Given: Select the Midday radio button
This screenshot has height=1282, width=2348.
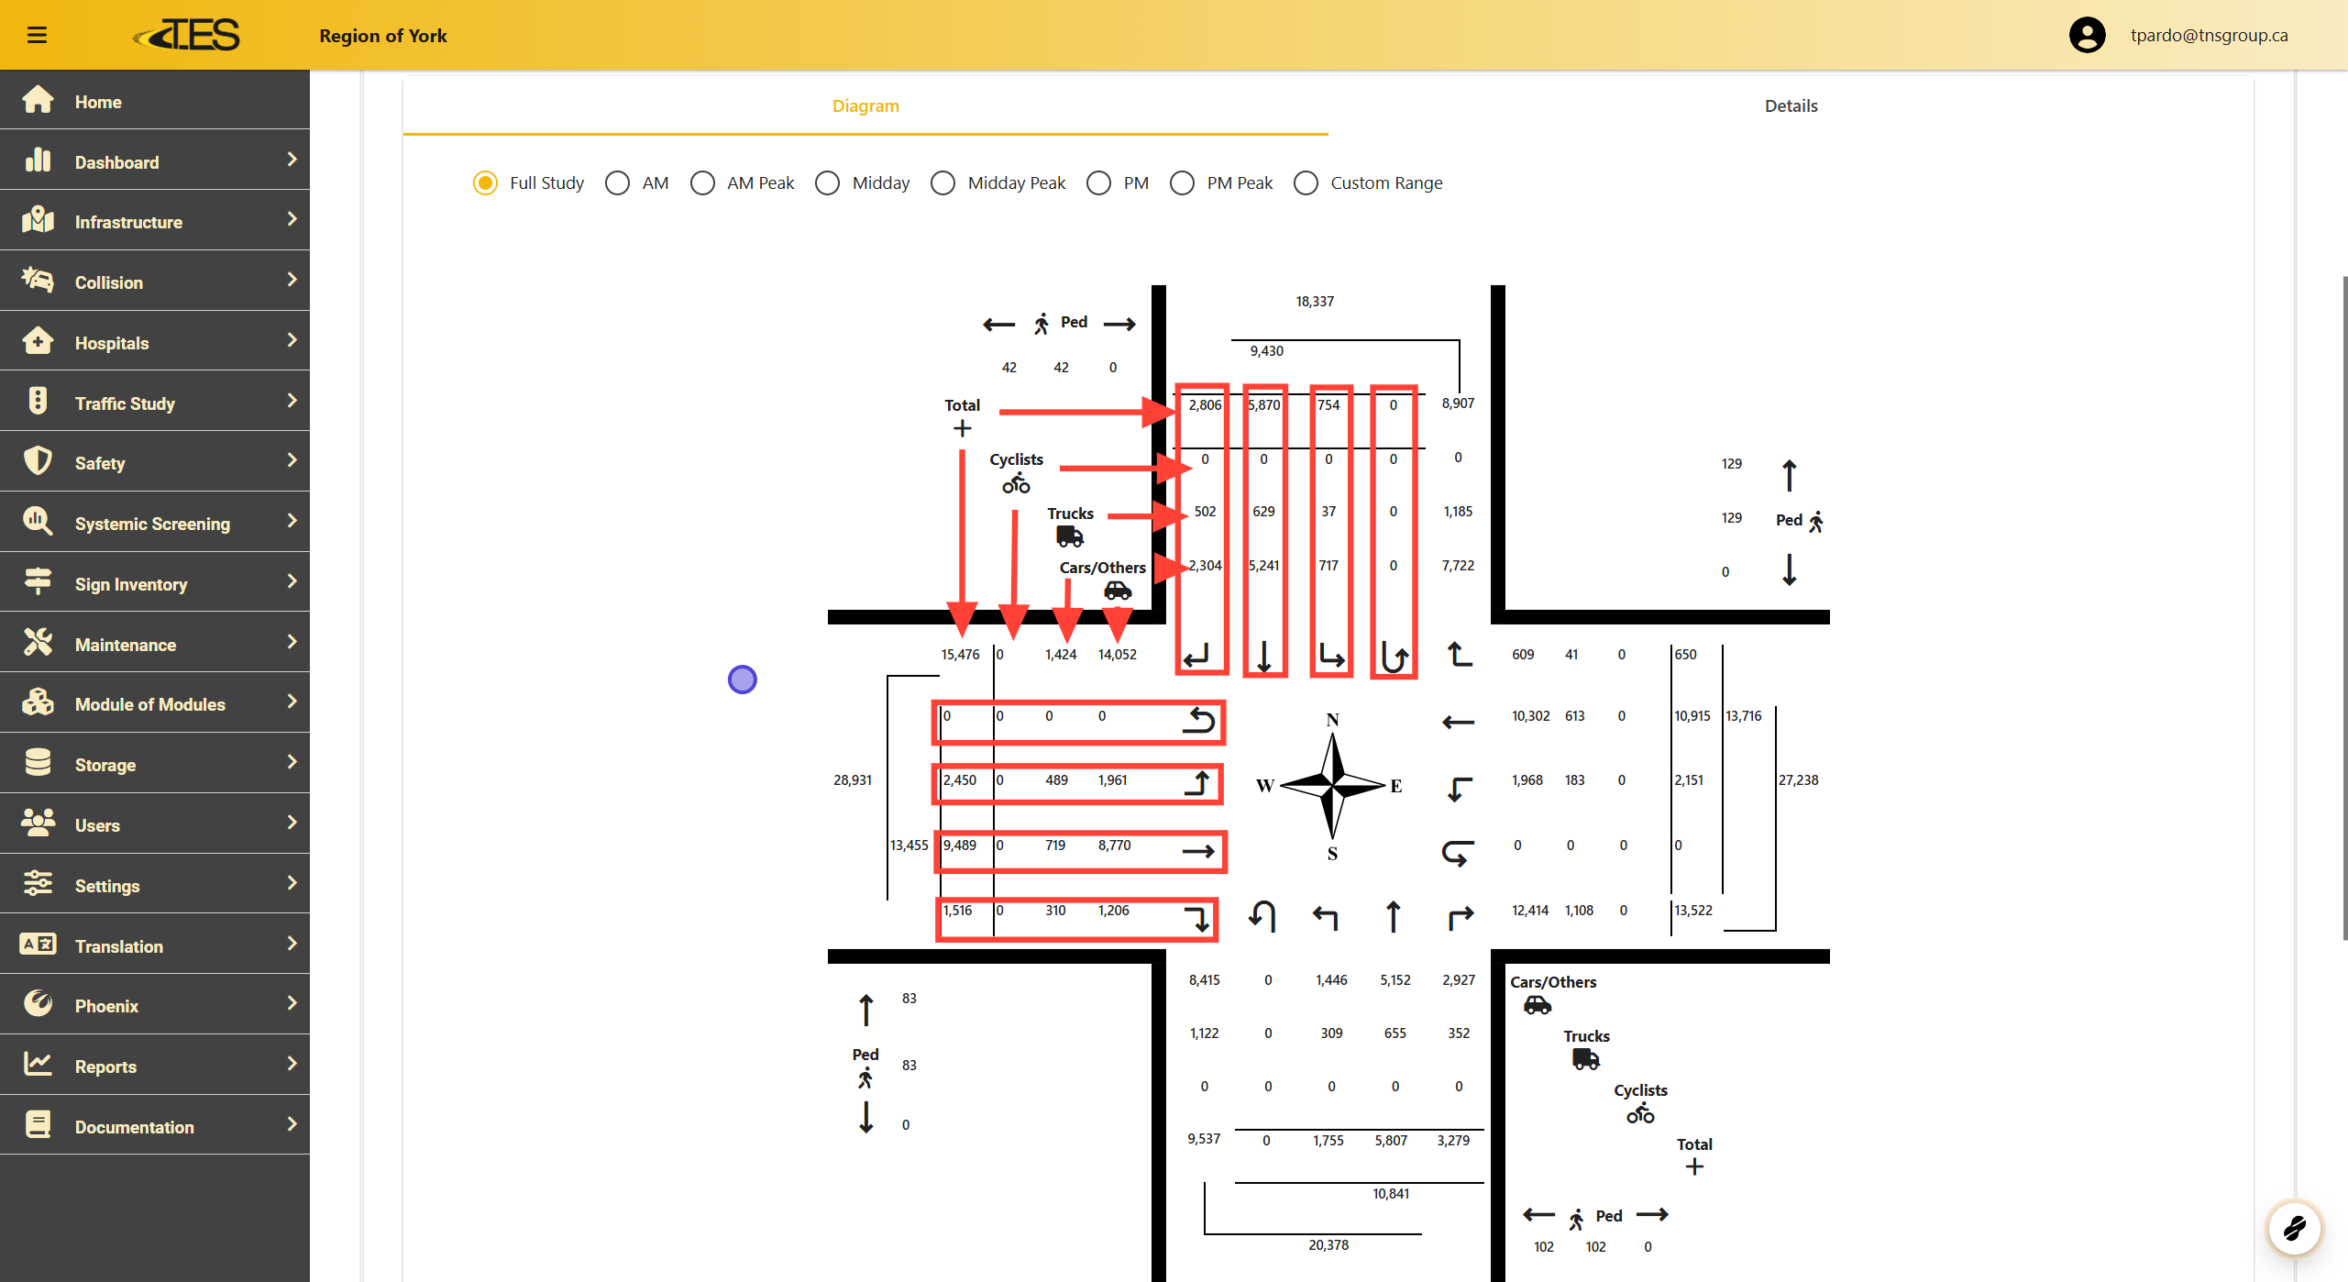Looking at the screenshot, I should coord(827,183).
